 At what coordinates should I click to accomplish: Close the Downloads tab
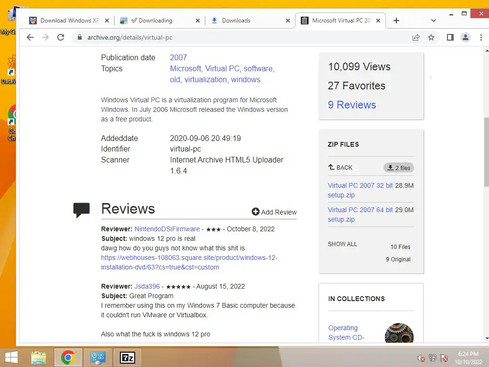[288, 21]
